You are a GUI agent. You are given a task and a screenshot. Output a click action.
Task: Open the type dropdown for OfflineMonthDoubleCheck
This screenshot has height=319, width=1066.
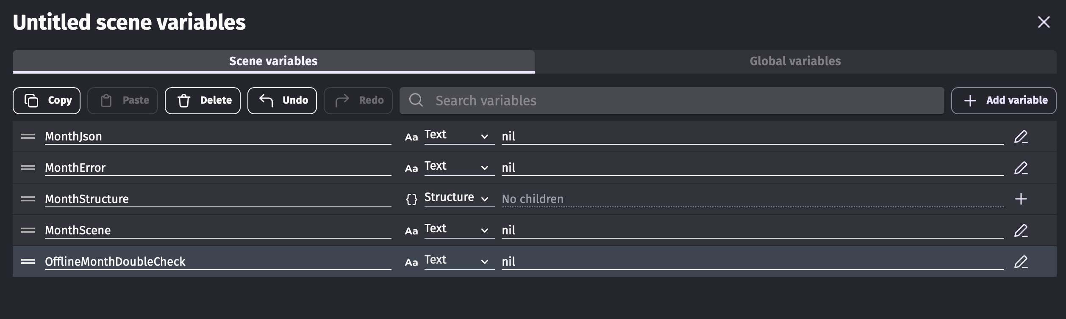click(458, 261)
